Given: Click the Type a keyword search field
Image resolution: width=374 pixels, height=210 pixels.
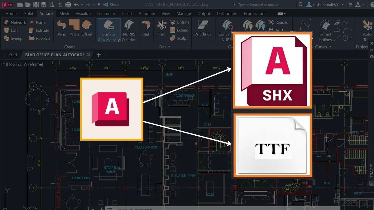Looking at the screenshot, I should coord(266,5).
